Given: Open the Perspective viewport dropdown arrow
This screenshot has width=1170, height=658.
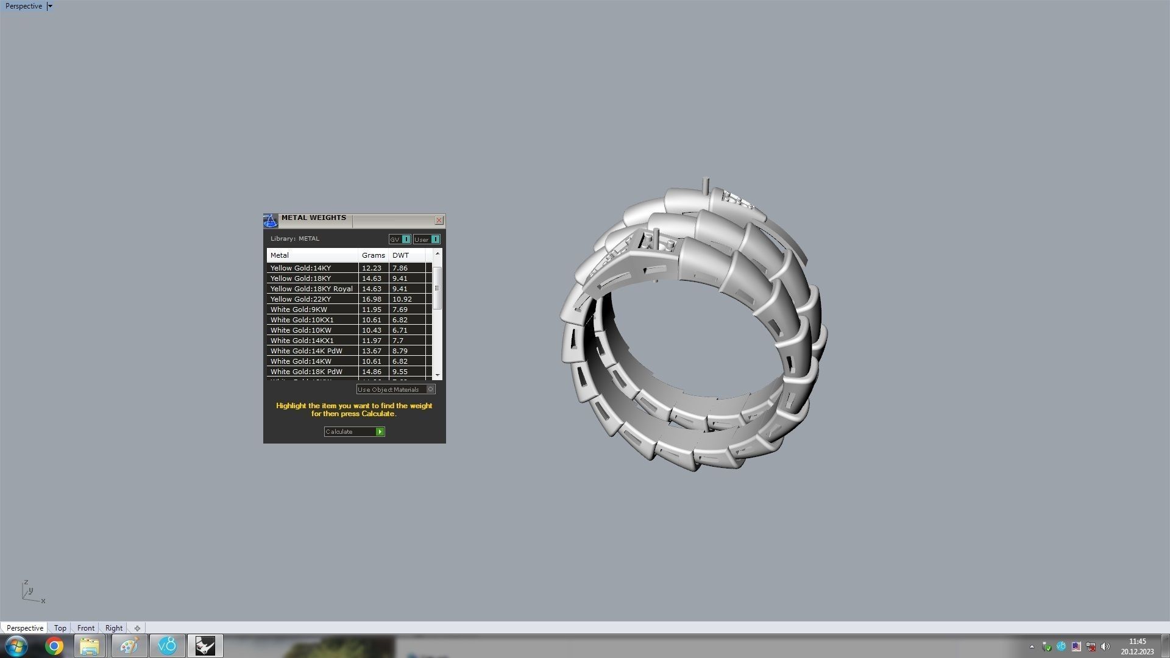Looking at the screenshot, I should tap(50, 6).
